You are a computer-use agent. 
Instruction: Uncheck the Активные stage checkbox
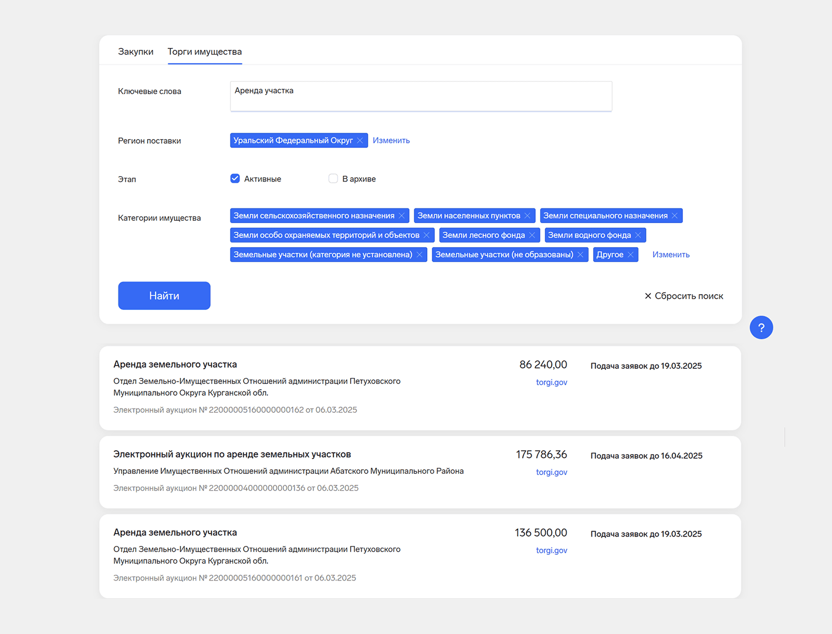click(x=235, y=178)
